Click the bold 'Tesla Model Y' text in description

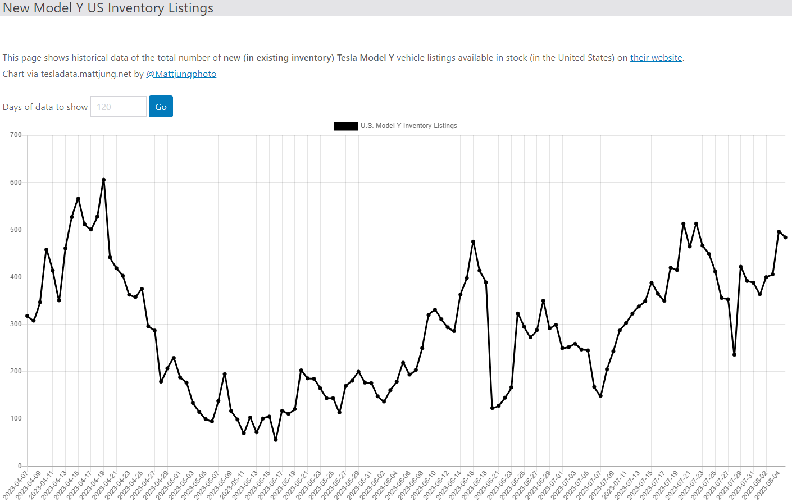click(x=365, y=58)
